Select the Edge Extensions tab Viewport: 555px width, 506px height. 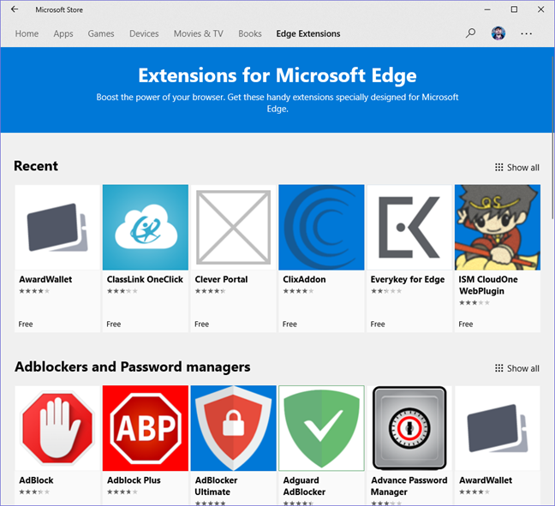point(308,33)
